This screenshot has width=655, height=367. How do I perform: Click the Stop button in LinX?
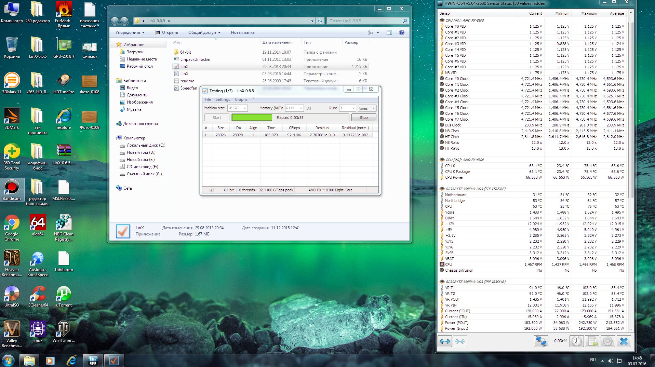pyautogui.click(x=364, y=118)
